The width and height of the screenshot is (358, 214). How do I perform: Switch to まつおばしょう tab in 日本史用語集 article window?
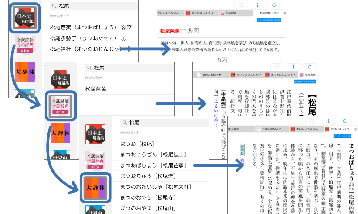pyautogui.click(x=201, y=13)
